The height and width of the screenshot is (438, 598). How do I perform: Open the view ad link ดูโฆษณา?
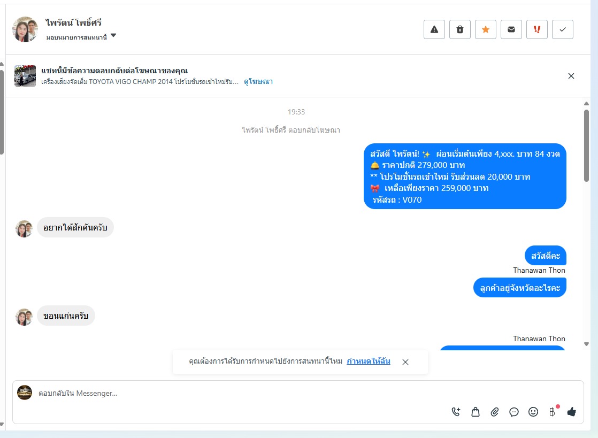click(x=258, y=82)
